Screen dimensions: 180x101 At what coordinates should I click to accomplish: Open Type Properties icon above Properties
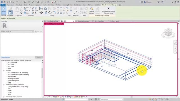(10, 8)
